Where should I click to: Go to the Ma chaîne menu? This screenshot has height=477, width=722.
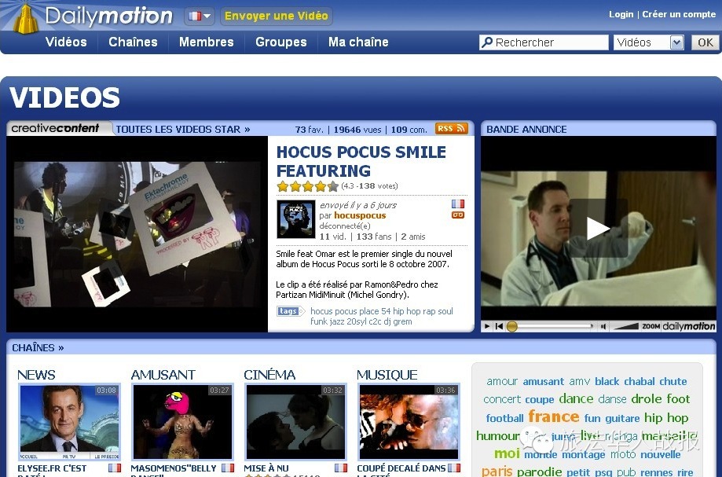pyautogui.click(x=358, y=42)
